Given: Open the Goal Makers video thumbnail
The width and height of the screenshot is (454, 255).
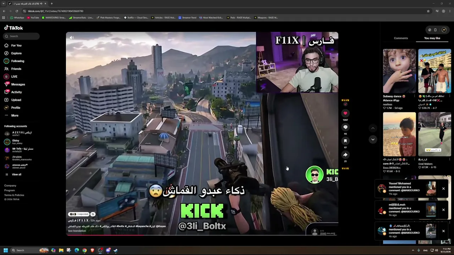Looking at the screenshot, I should (434, 134).
